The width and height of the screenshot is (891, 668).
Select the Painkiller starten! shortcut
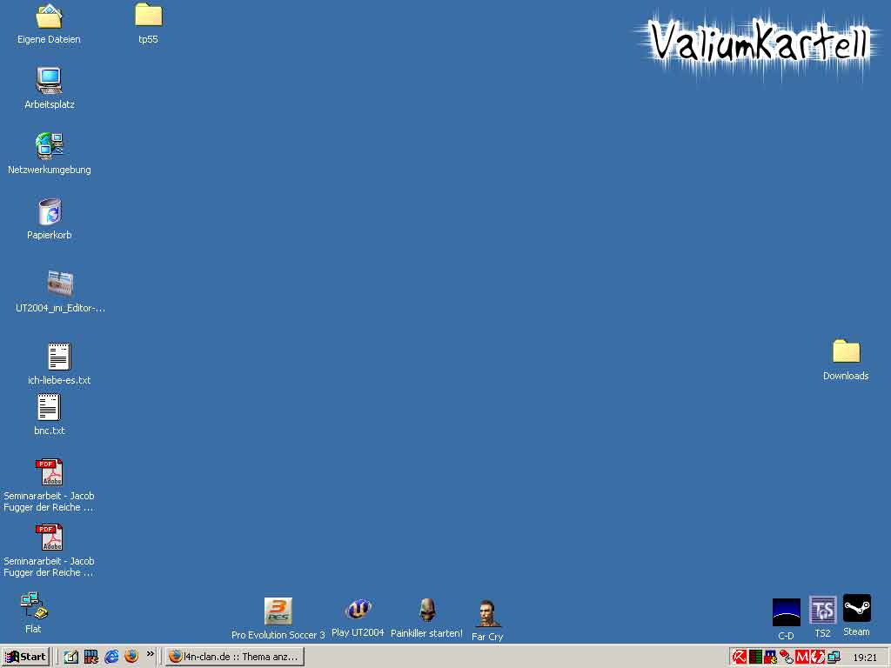click(426, 610)
